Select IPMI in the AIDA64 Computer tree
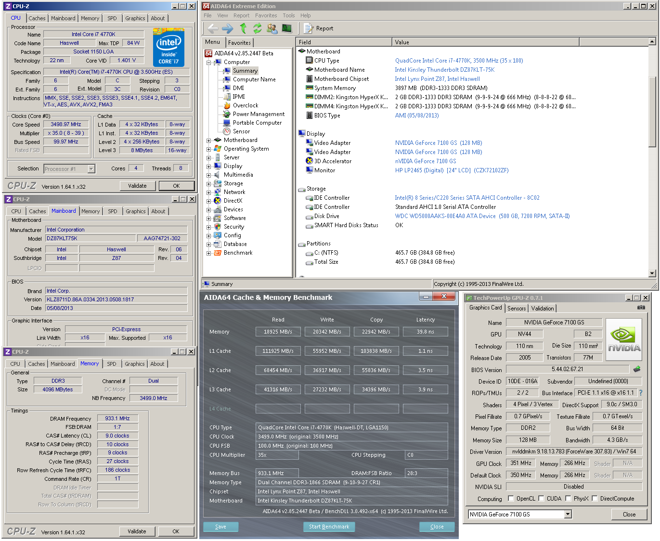This screenshot has height=541, width=660. [x=239, y=97]
